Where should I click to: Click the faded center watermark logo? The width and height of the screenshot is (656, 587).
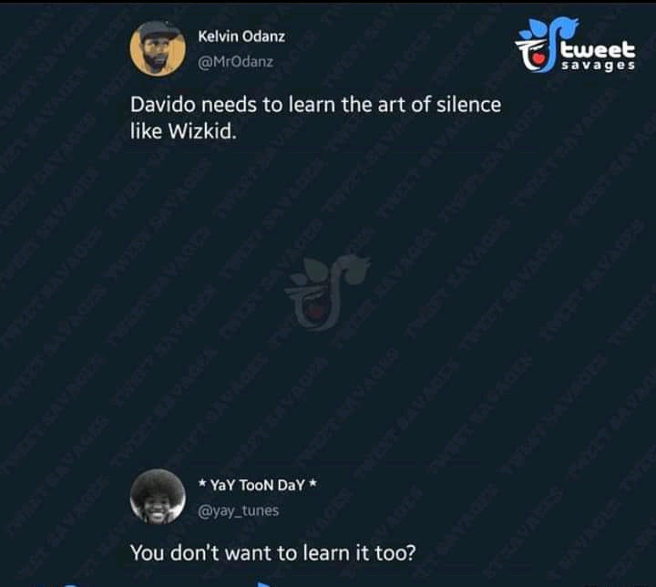point(327,292)
